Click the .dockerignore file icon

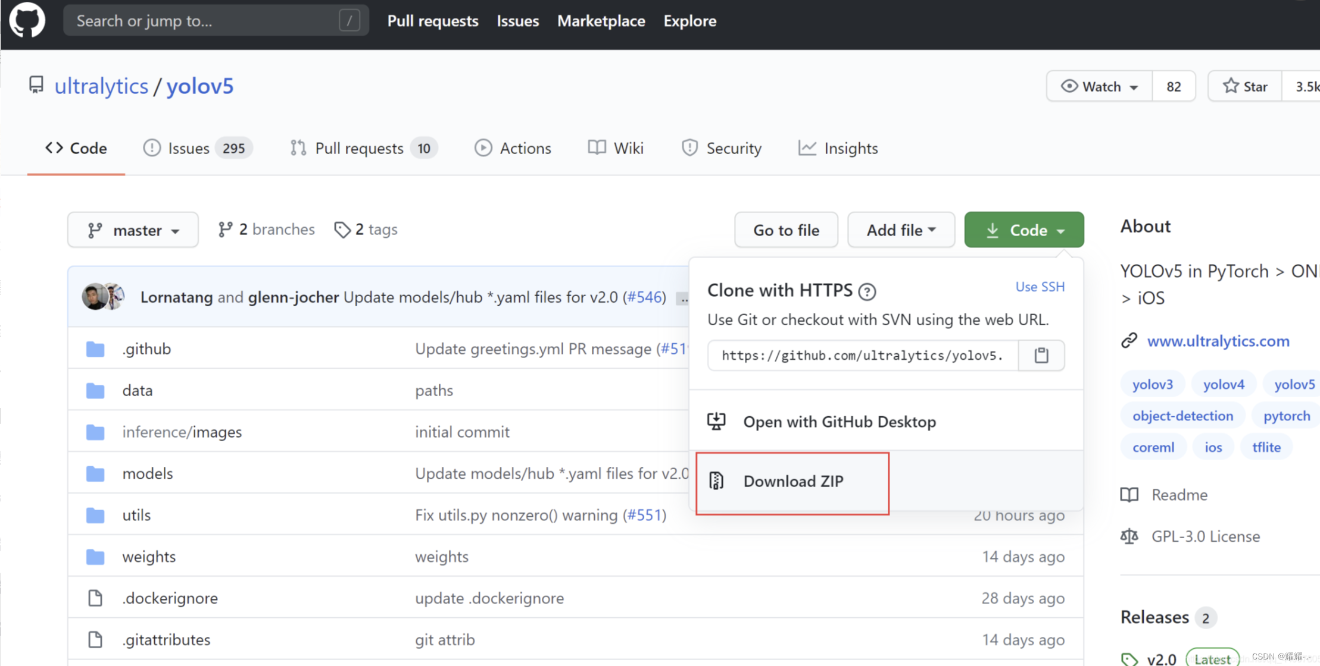click(x=95, y=598)
